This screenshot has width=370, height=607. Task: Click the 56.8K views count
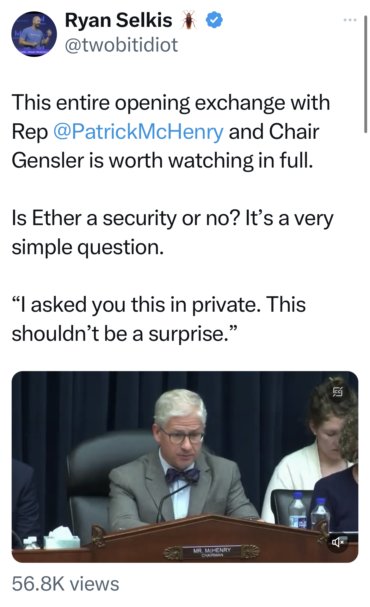65,584
